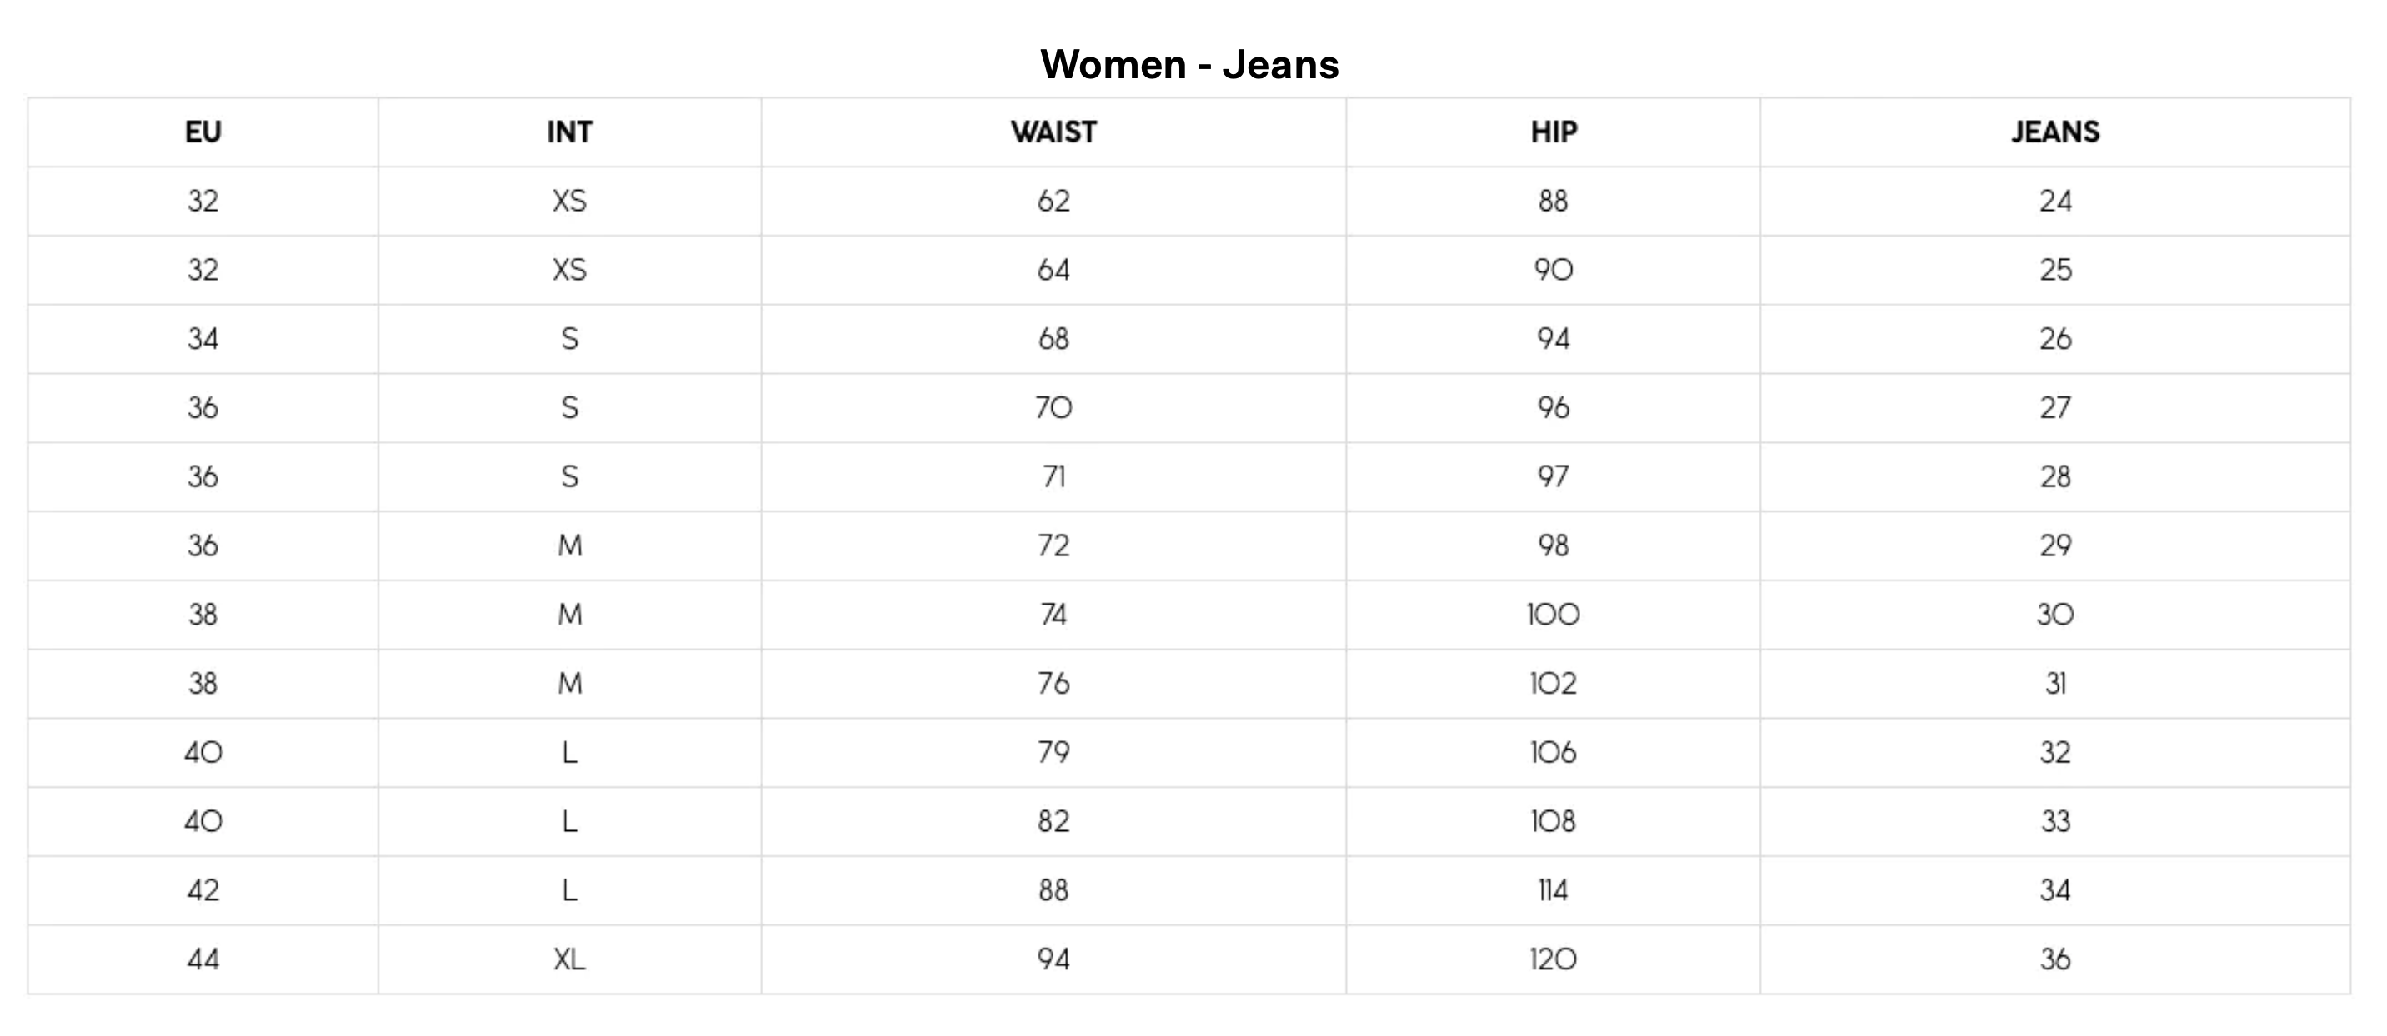Select jeans size 31 cell
This screenshot has width=2387, height=1036.
(x=2055, y=683)
